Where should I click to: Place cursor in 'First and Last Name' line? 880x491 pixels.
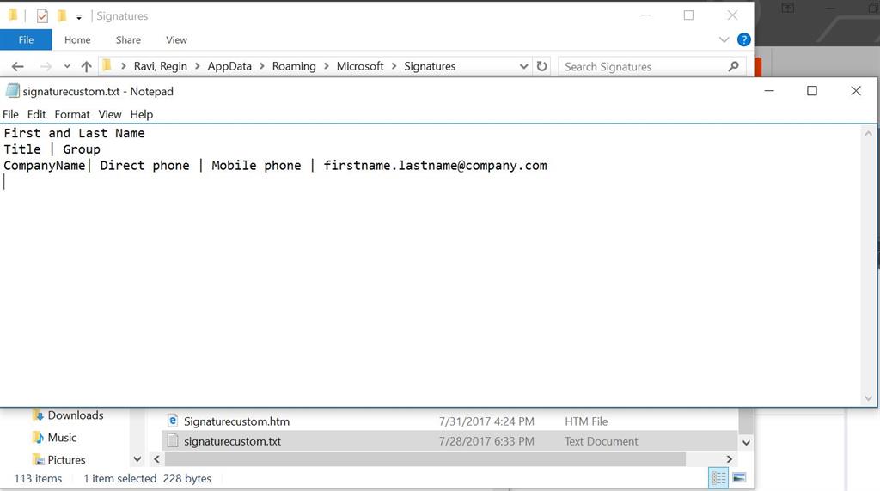(x=74, y=133)
